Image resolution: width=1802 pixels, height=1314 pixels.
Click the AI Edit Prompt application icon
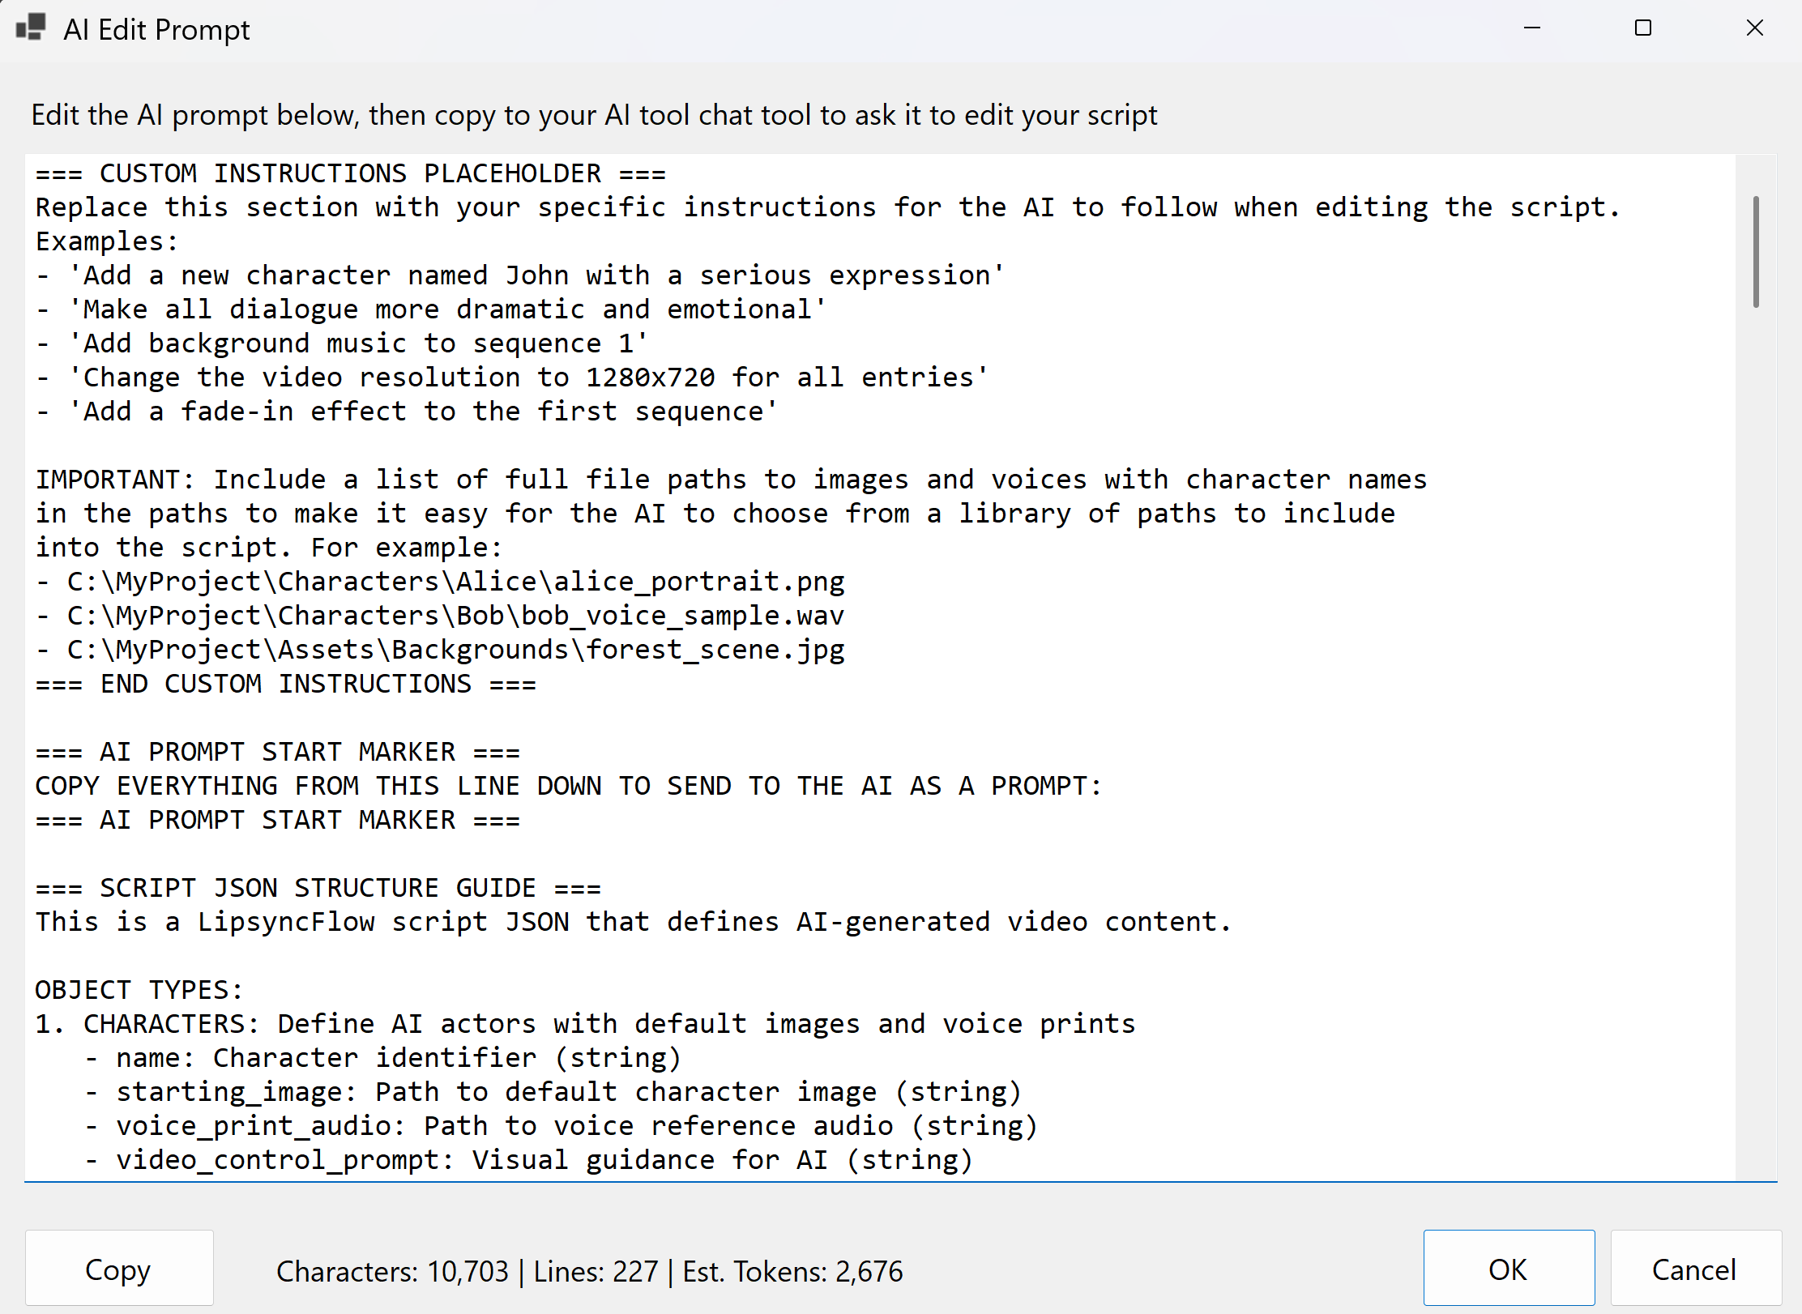click(29, 28)
